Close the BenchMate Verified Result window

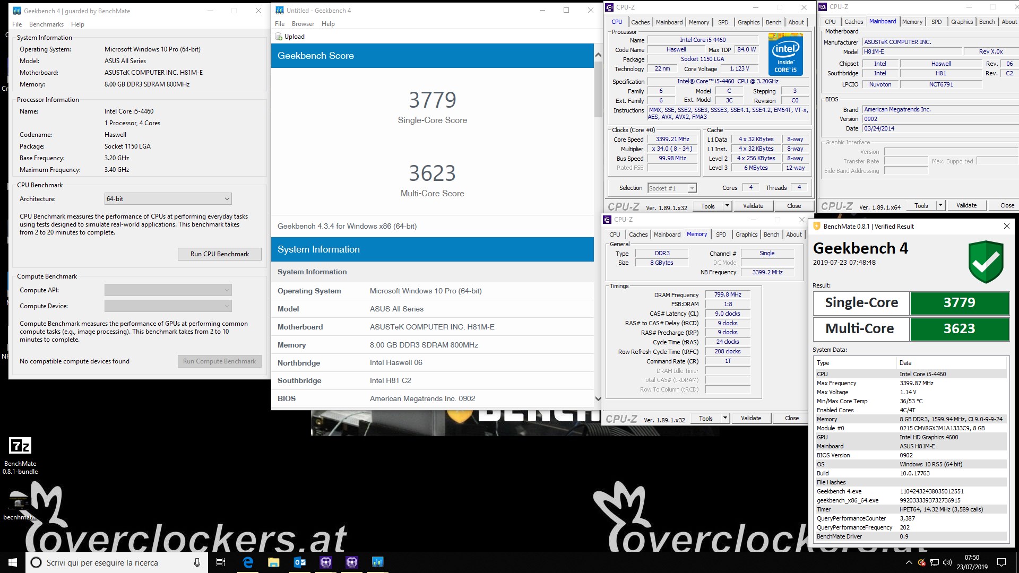click(x=1006, y=227)
